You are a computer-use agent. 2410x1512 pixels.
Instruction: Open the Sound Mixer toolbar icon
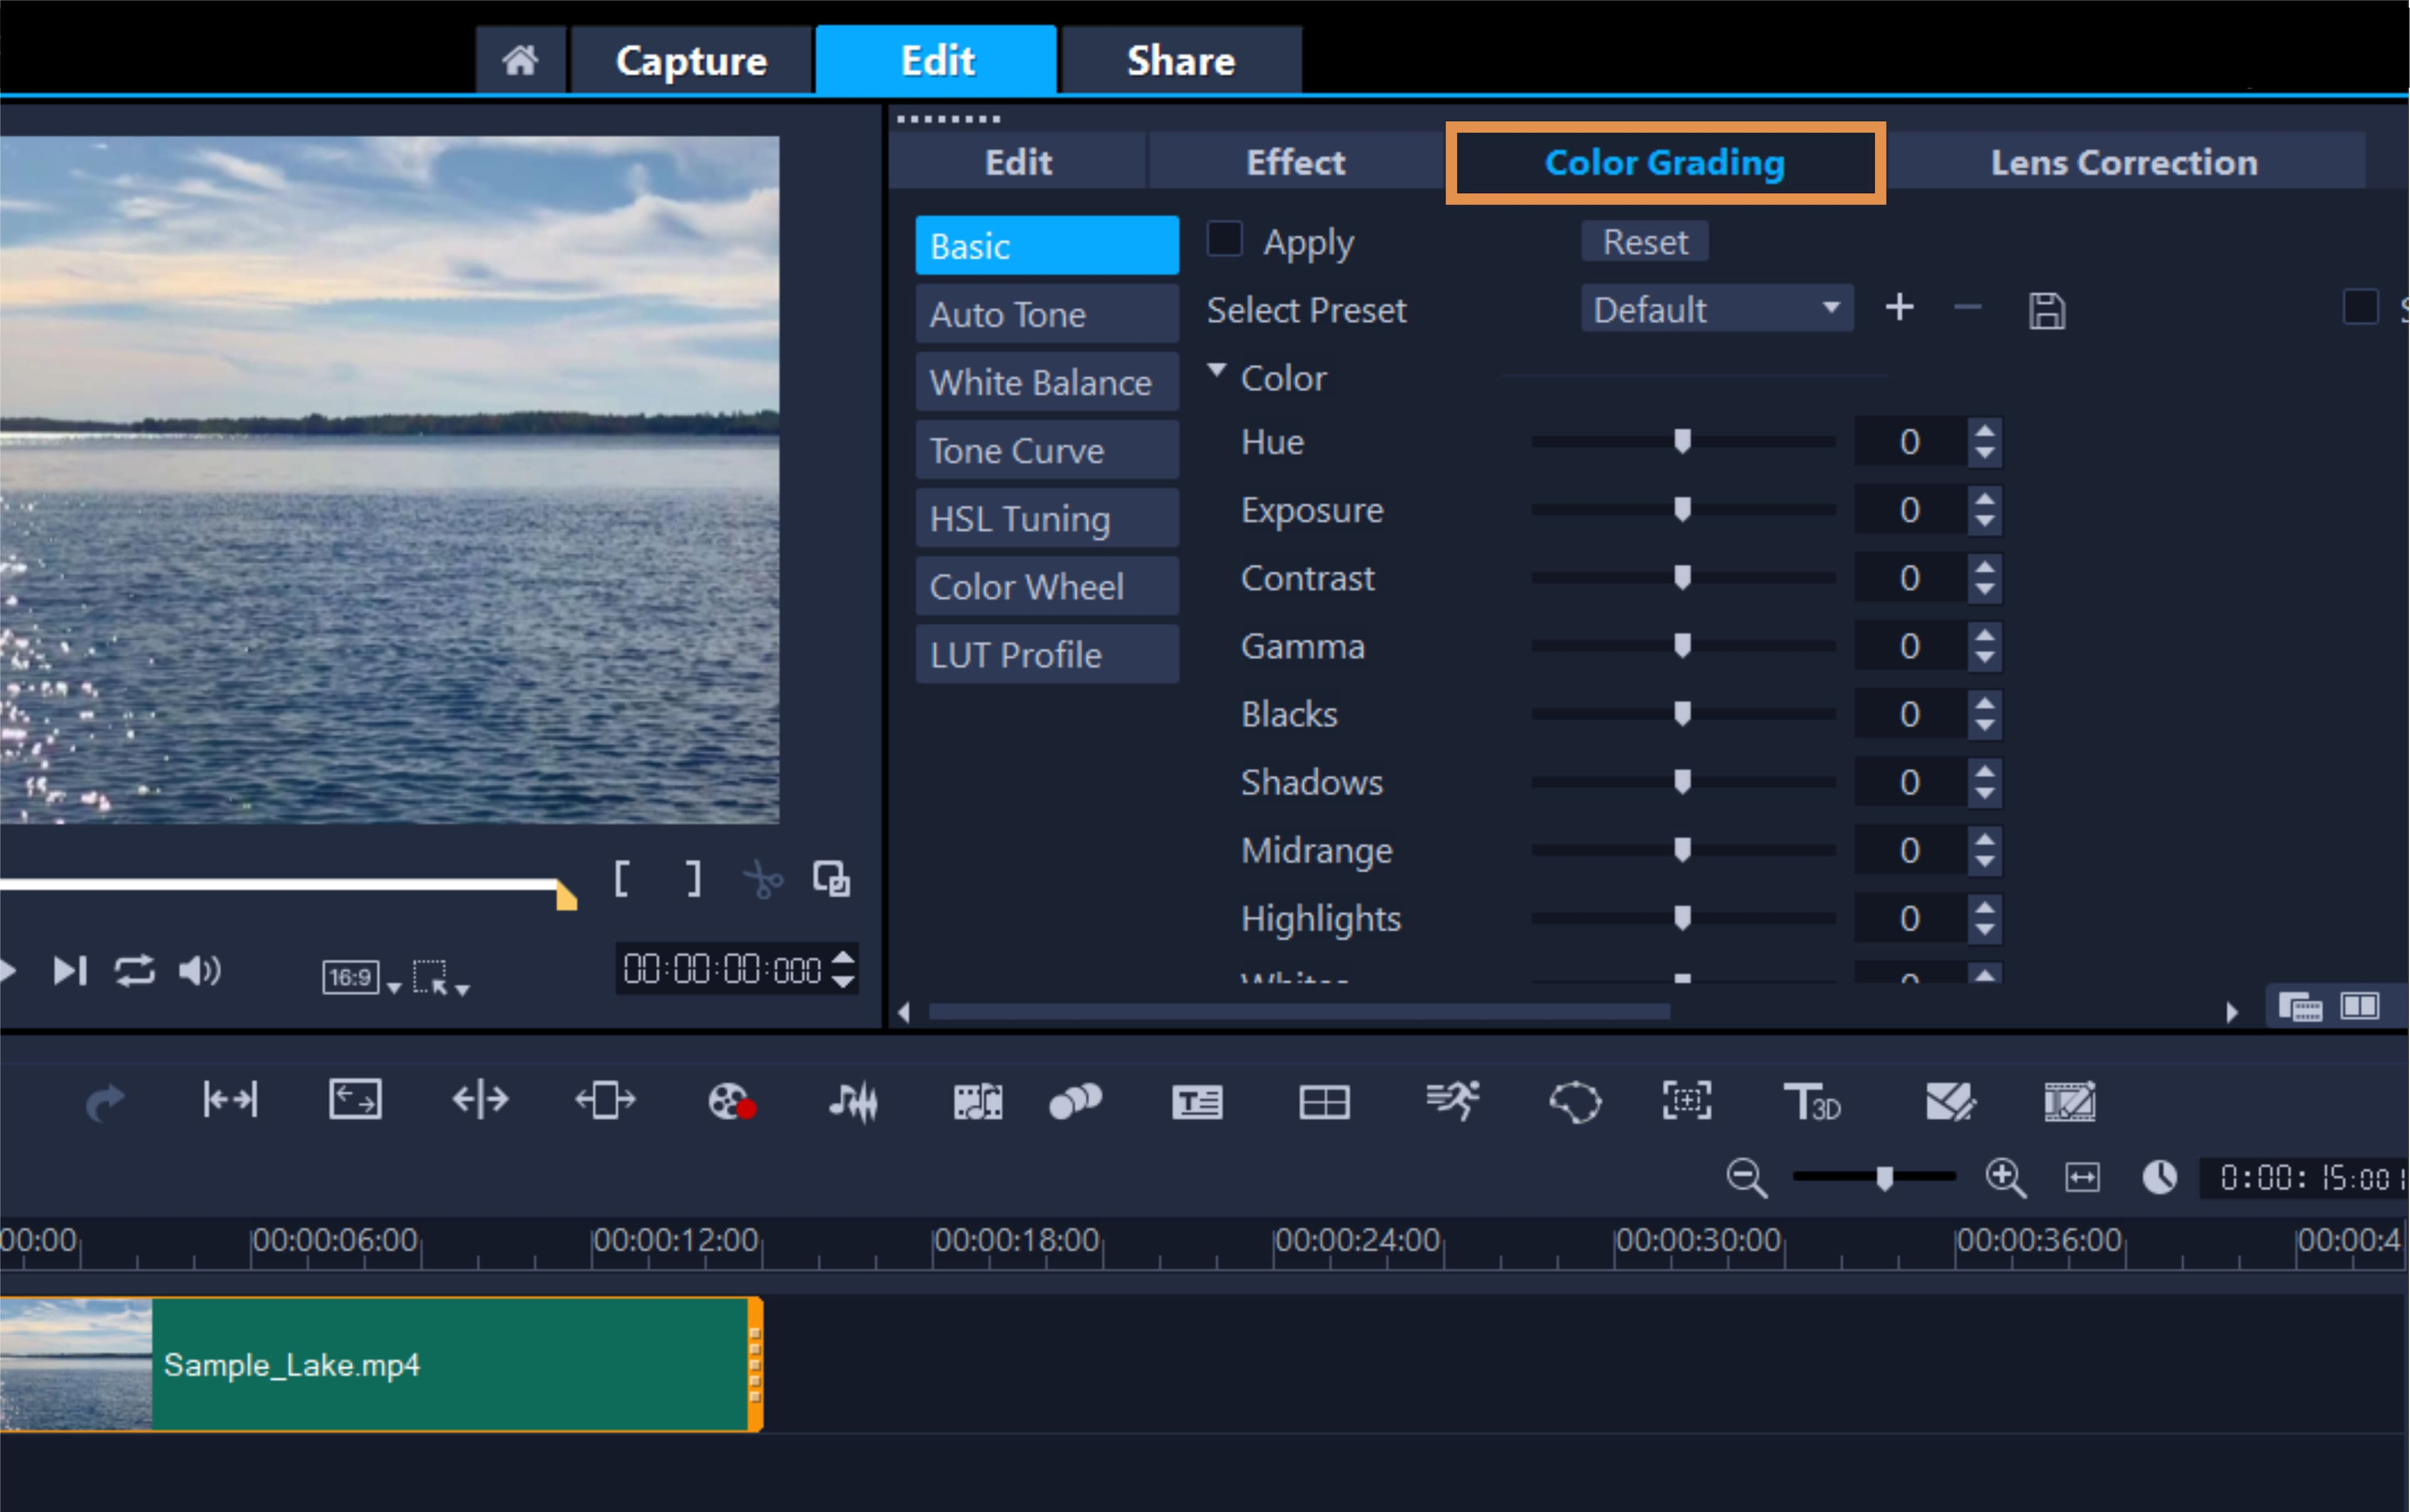(x=852, y=1102)
